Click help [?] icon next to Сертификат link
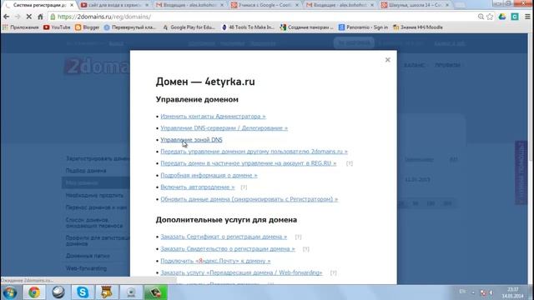 (298, 237)
